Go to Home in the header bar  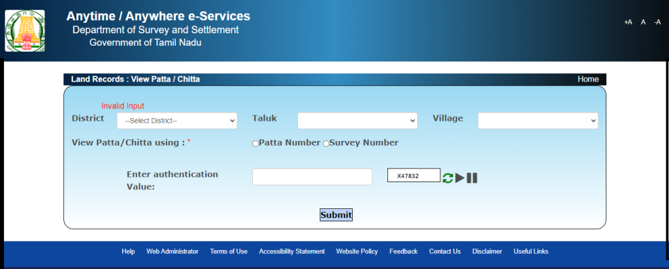tap(588, 79)
